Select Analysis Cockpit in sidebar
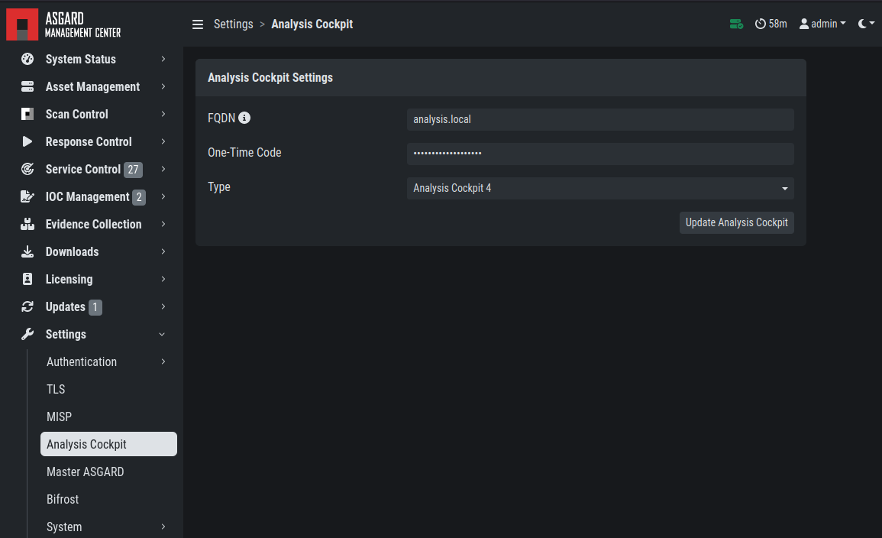This screenshot has width=882, height=538. point(108,444)
